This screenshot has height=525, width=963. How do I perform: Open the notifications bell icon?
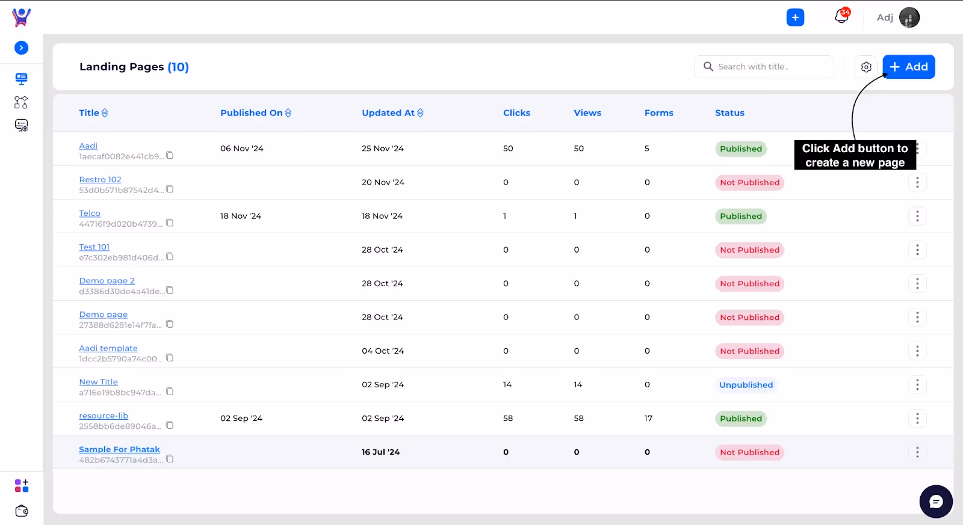(841, 17)
